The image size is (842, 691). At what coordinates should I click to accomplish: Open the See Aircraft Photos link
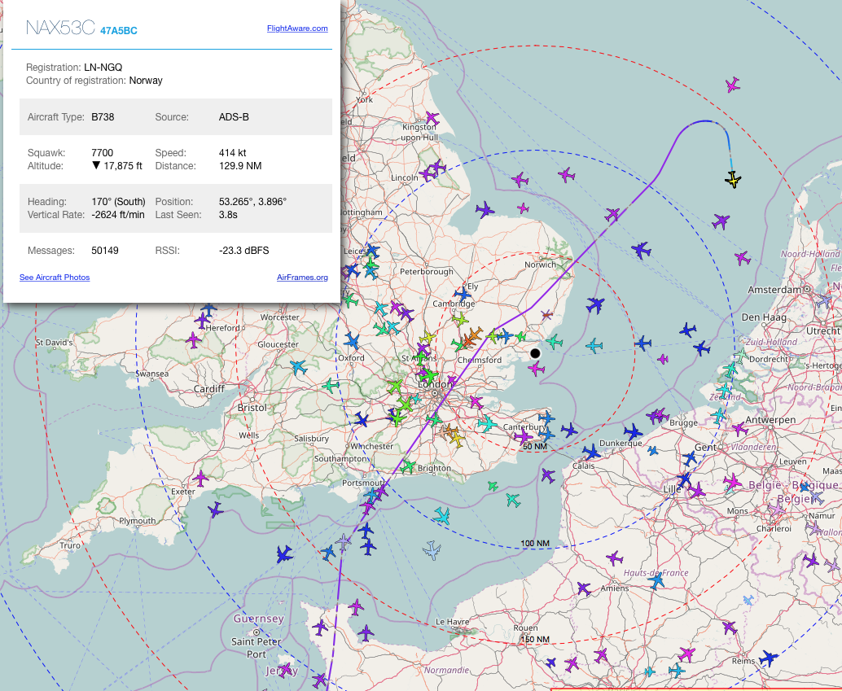[55, 277]
